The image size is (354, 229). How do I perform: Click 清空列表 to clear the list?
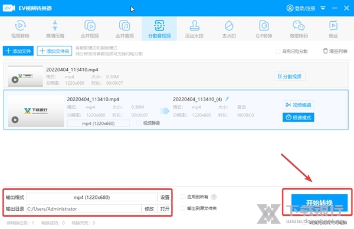[x=335, y=51]
